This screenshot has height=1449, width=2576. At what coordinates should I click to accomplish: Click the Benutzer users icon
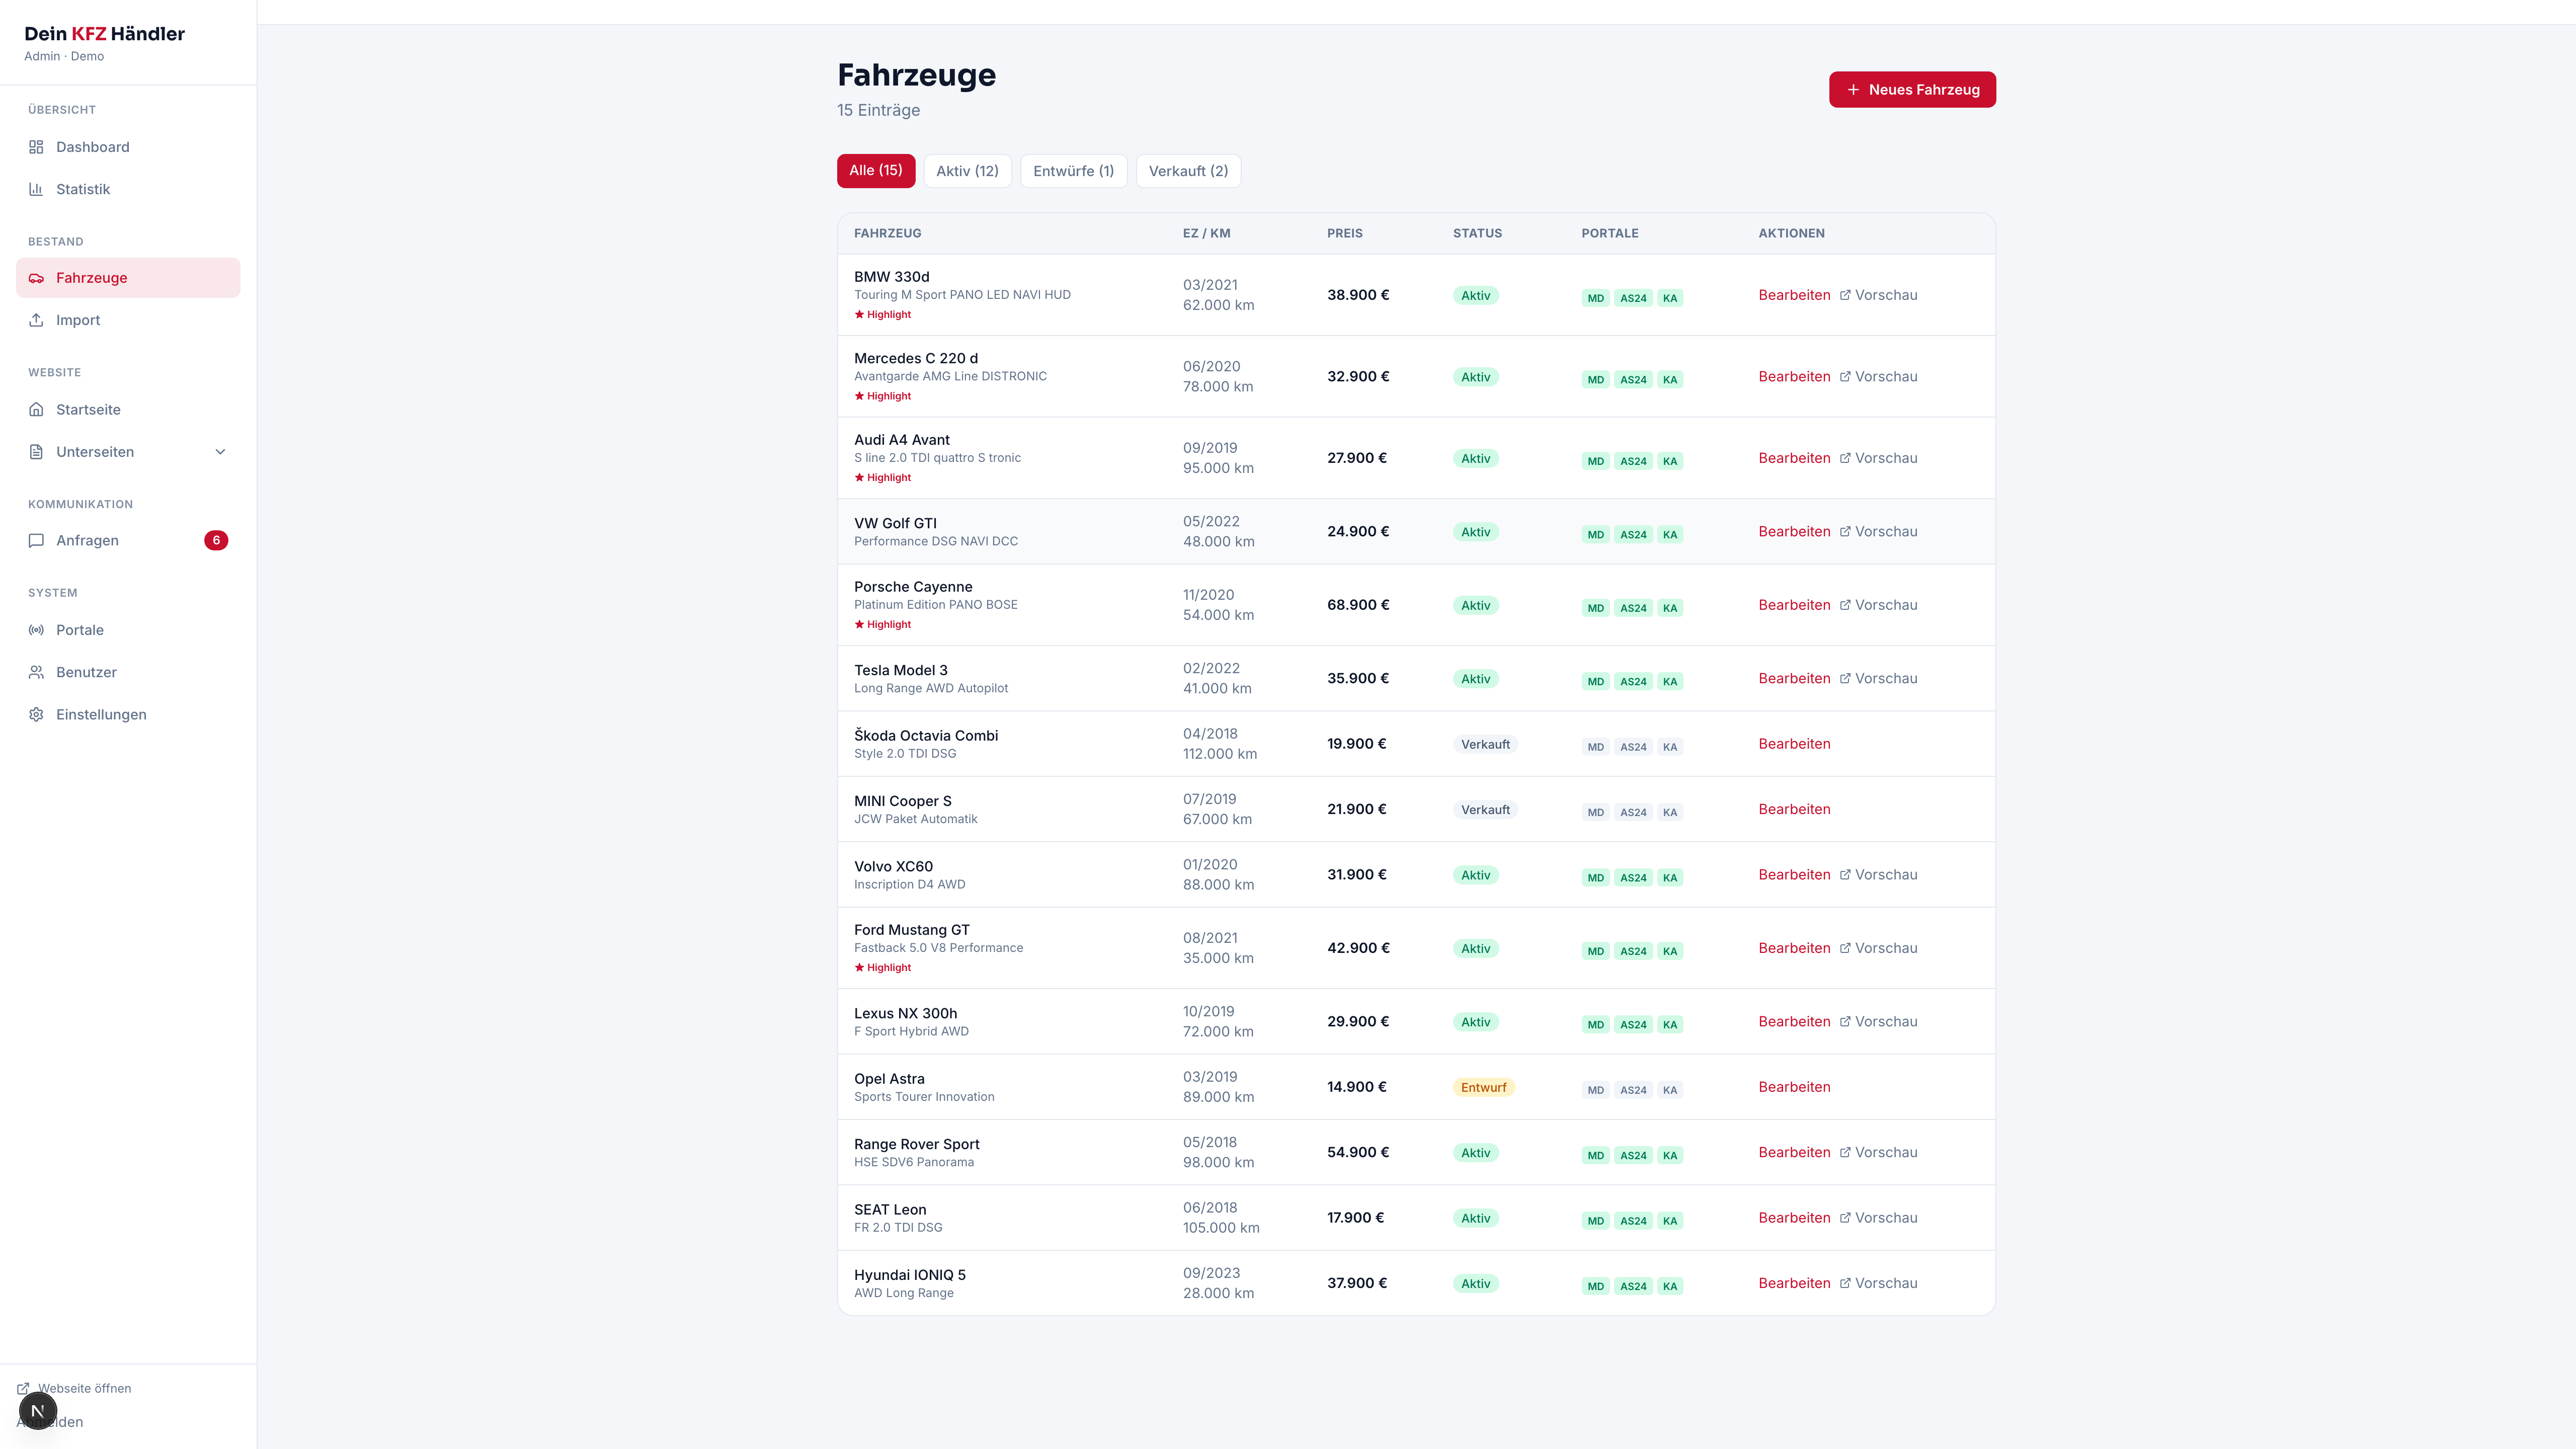(36, 672)
